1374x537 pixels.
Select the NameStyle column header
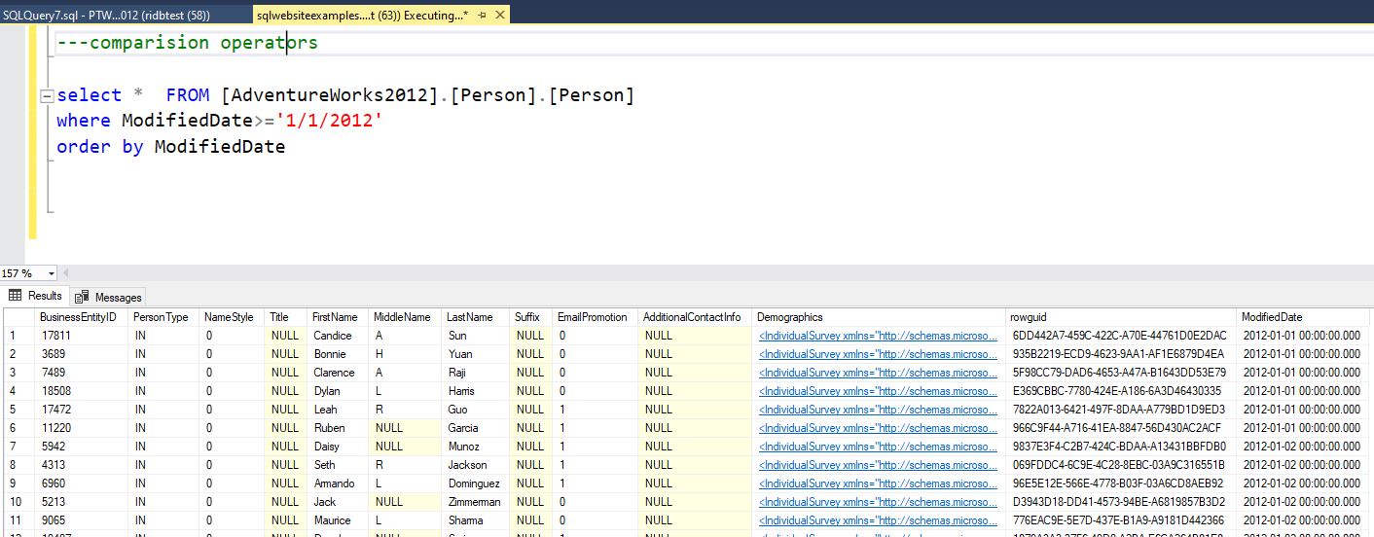pyautogui.click(x=232, y=317)
